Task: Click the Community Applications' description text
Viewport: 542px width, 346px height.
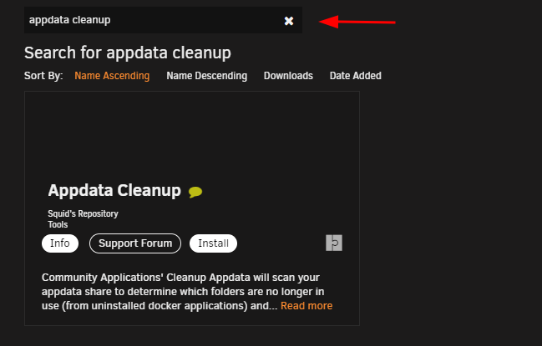Action: (183, 292)
